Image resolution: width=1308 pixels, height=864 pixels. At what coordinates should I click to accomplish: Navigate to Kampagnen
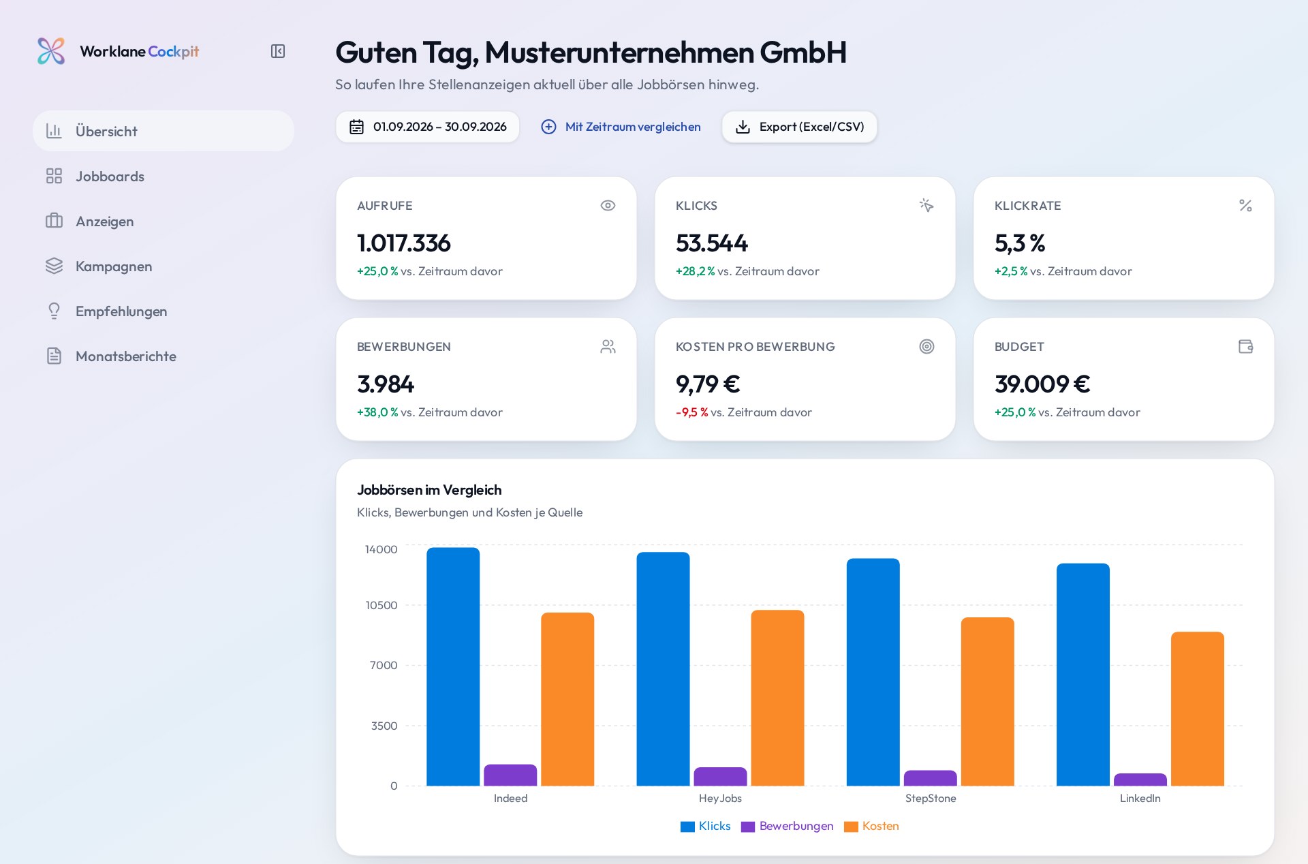tap(163, 266)
